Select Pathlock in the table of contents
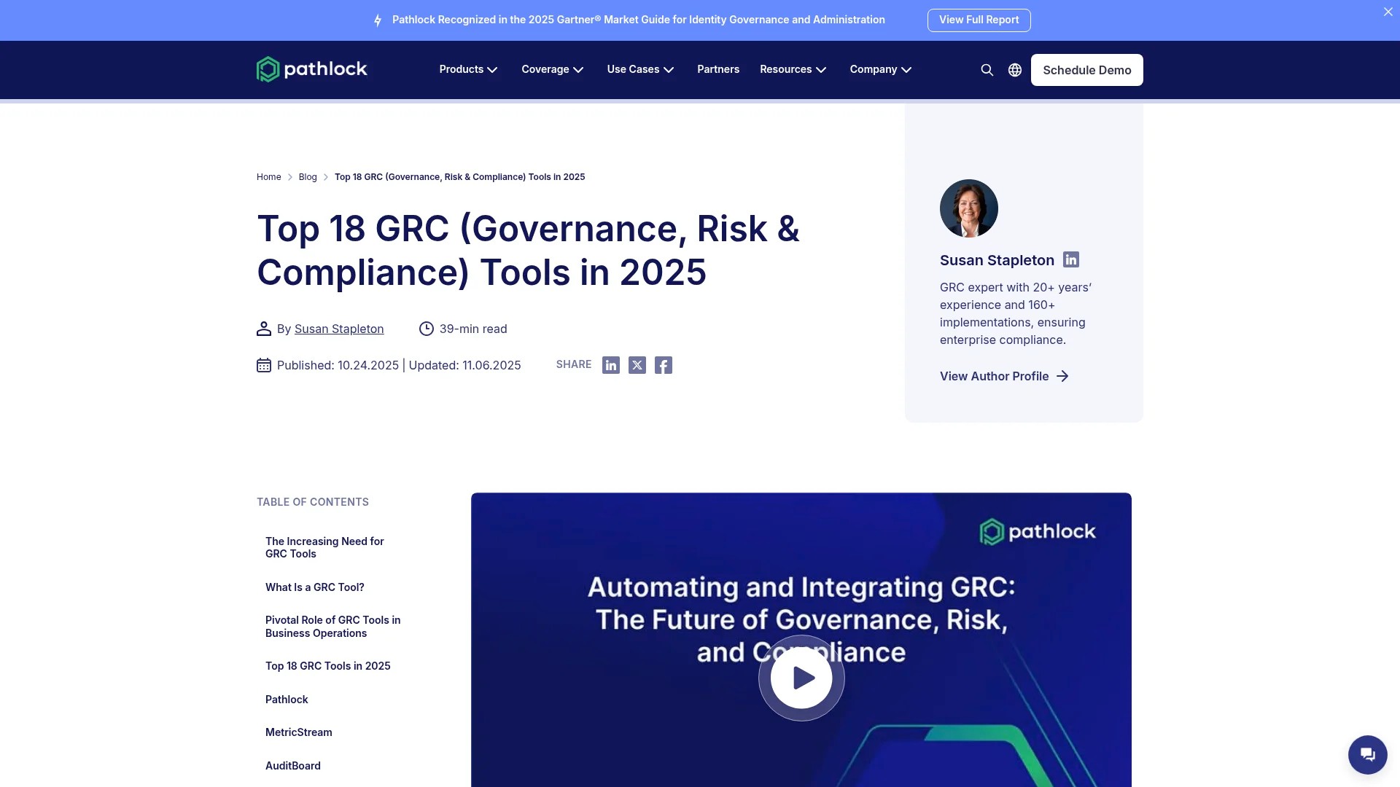Viewport: 1400px width, 787px height. pyautogui.click(x=287, y=699)
